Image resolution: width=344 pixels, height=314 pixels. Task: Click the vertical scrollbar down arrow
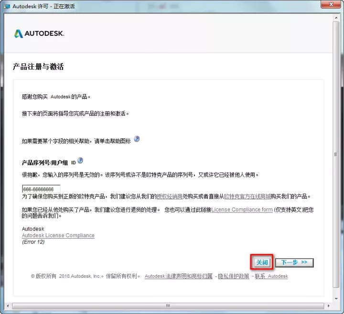pos(336,298)
